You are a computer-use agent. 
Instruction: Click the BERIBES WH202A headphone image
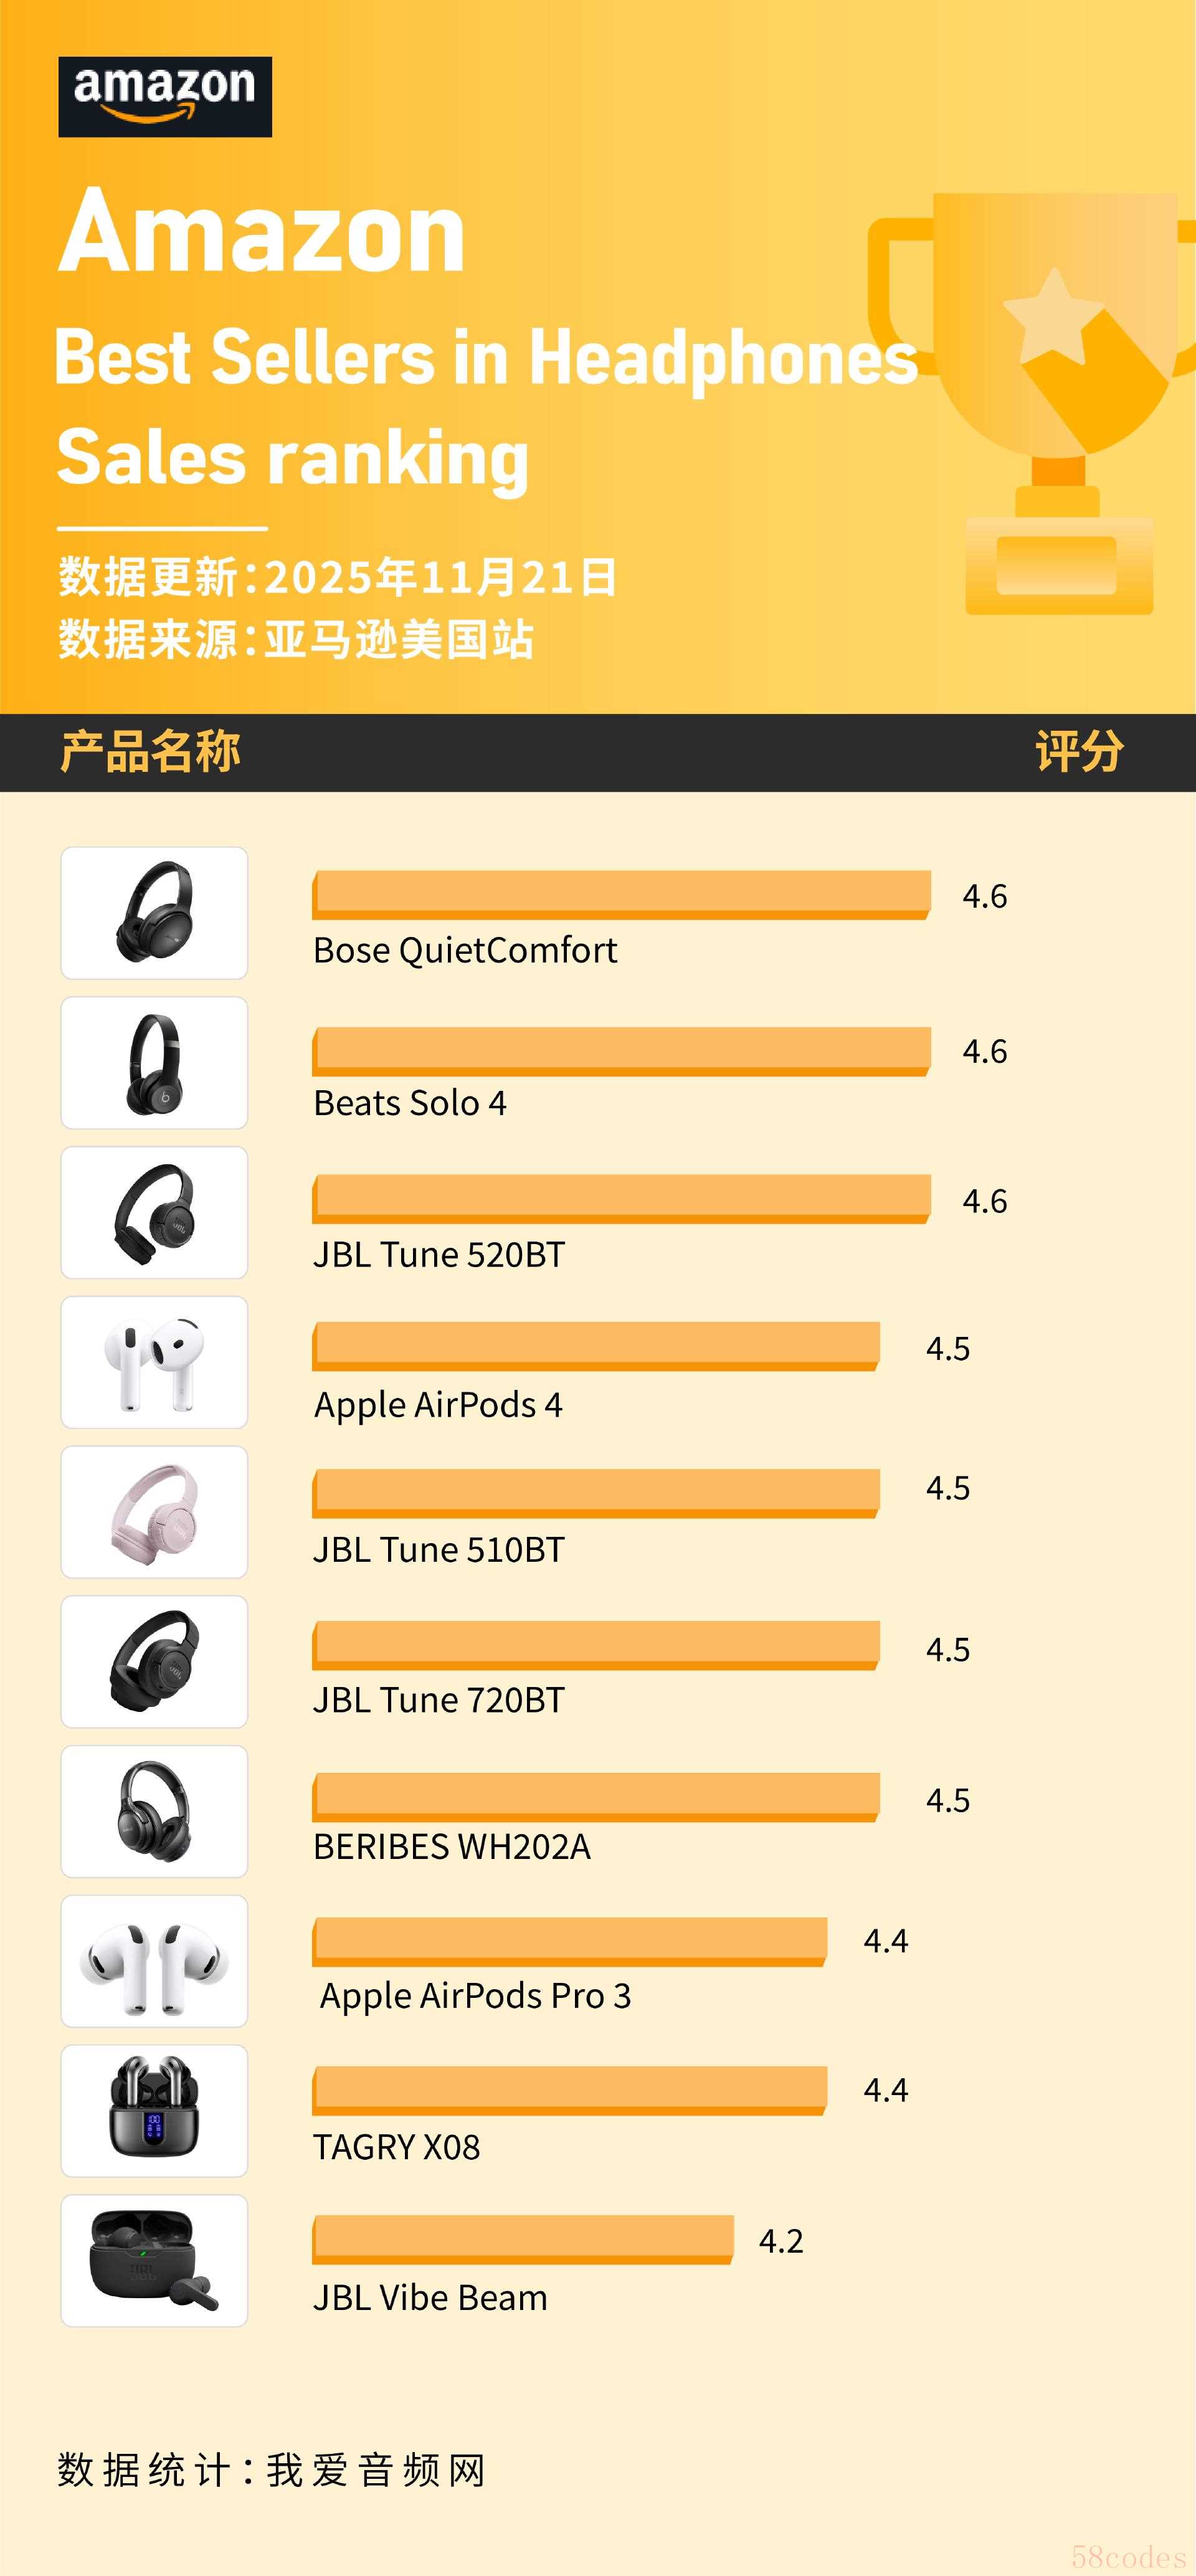pos(154,1812)
